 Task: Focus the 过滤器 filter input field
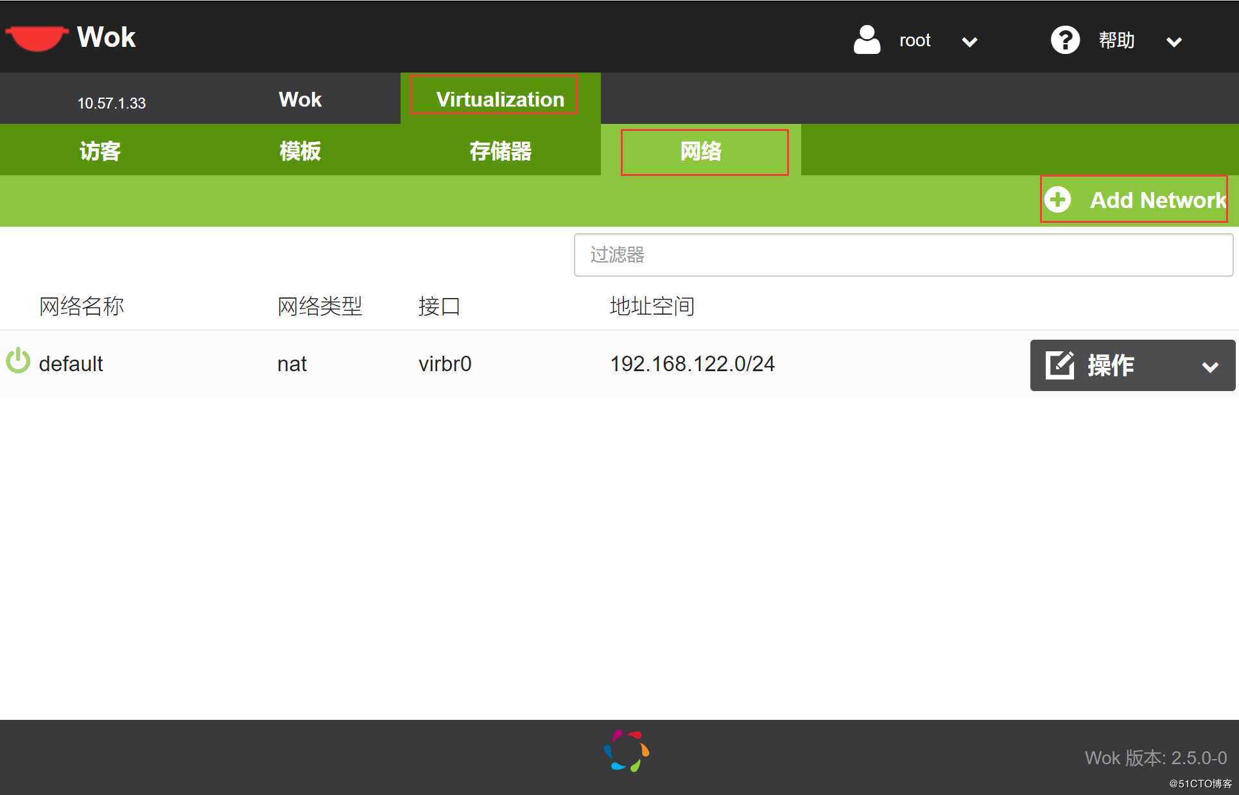pyautogui.click(x=903, y=255)
